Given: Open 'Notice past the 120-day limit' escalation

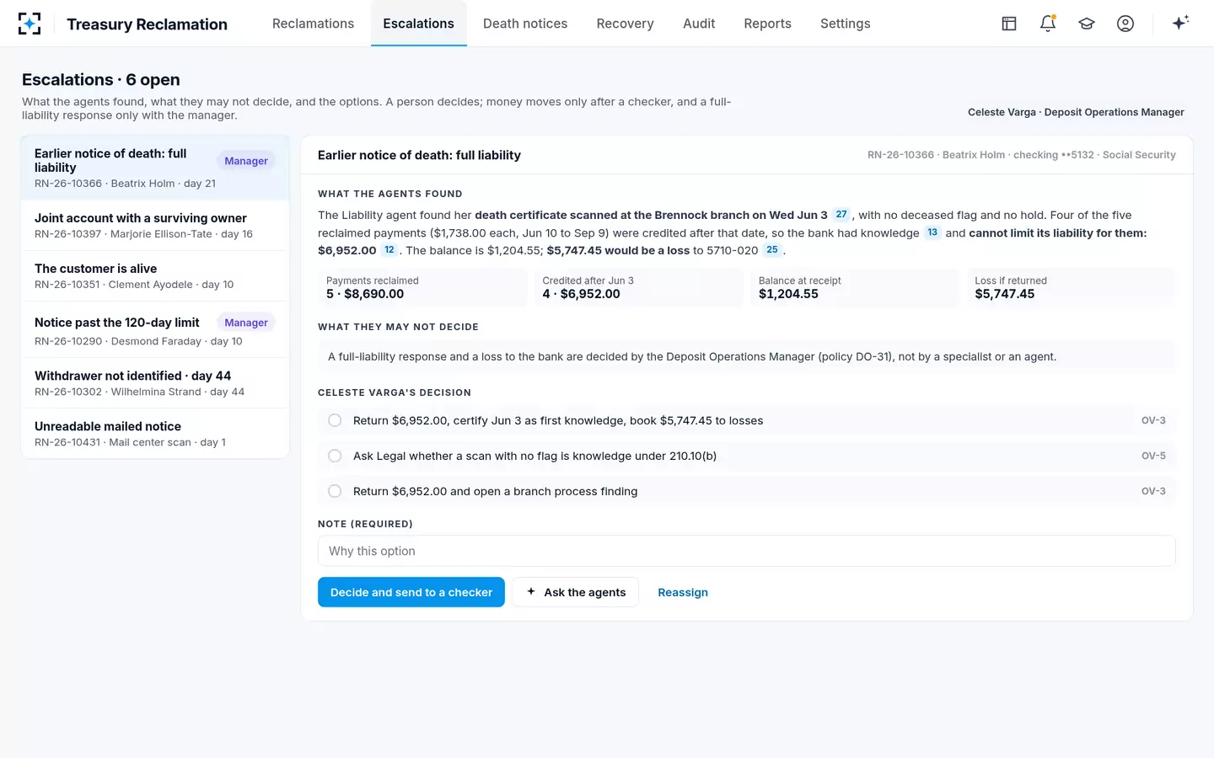Looking at the screenshot, I should 155,330.
